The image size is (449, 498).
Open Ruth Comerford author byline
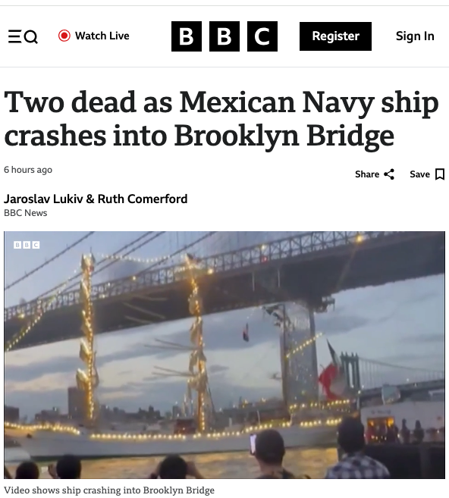point(143,199)
